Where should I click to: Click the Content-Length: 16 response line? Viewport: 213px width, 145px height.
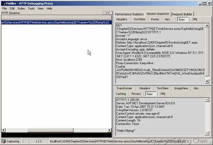tap(128, 120)
